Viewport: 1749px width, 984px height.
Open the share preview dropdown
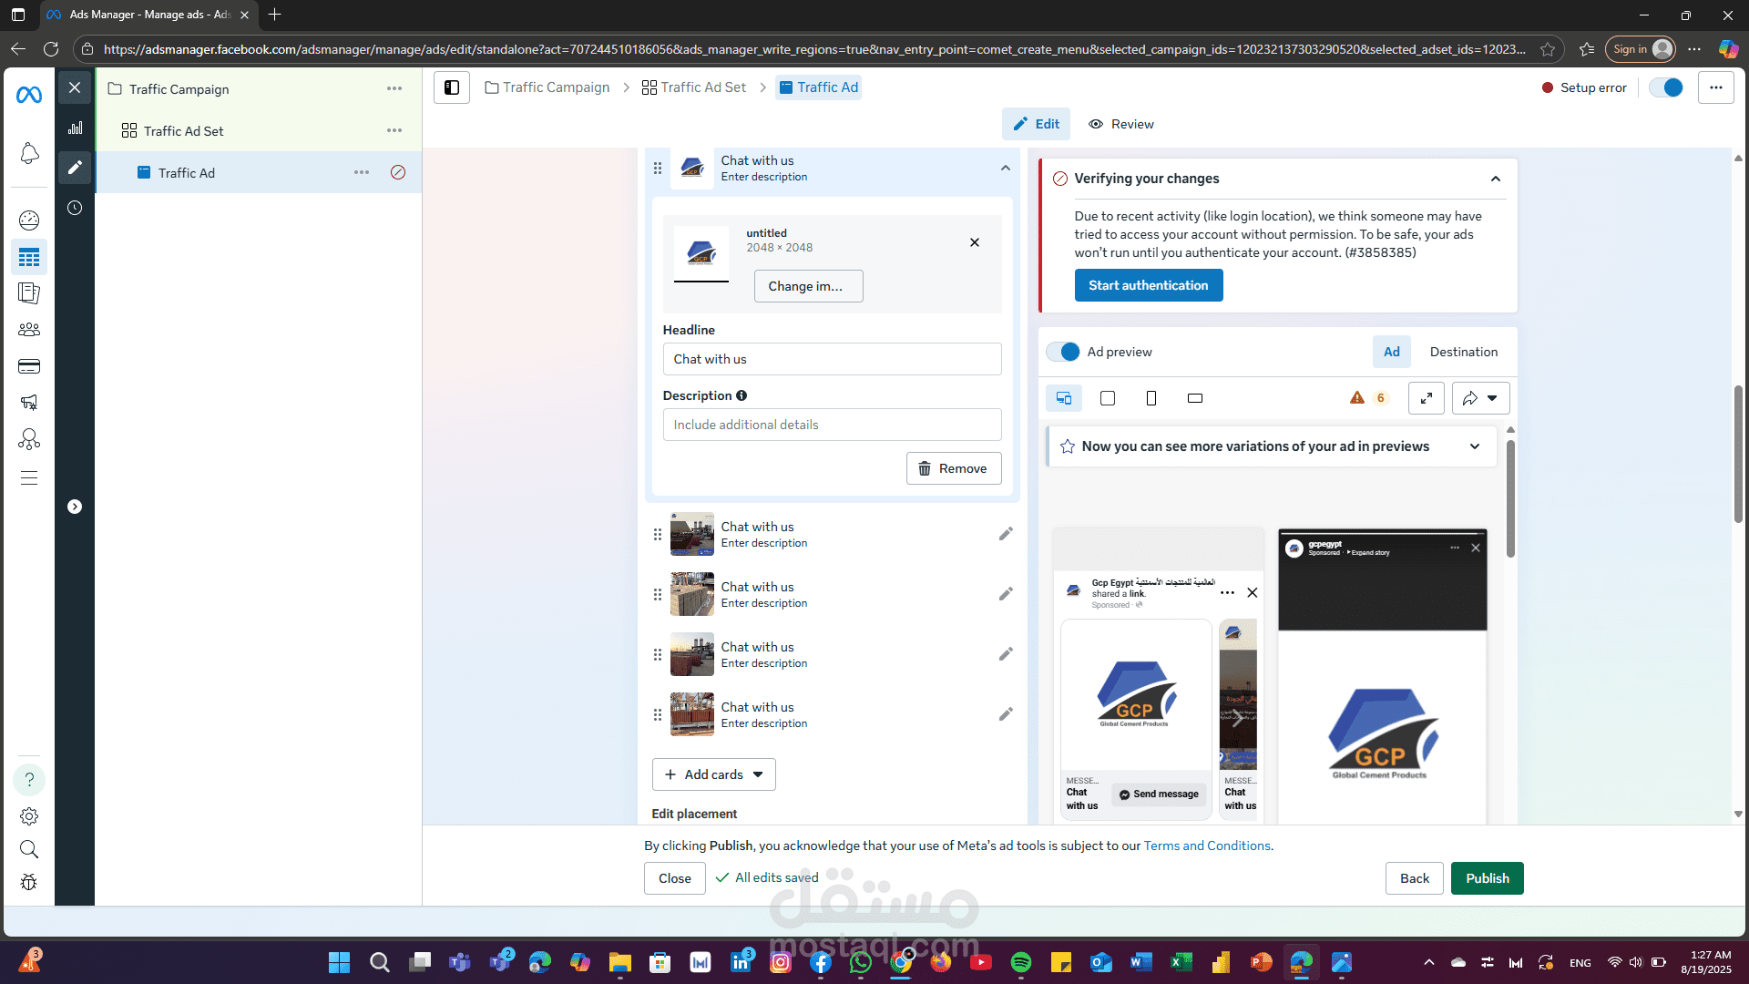1481,398
